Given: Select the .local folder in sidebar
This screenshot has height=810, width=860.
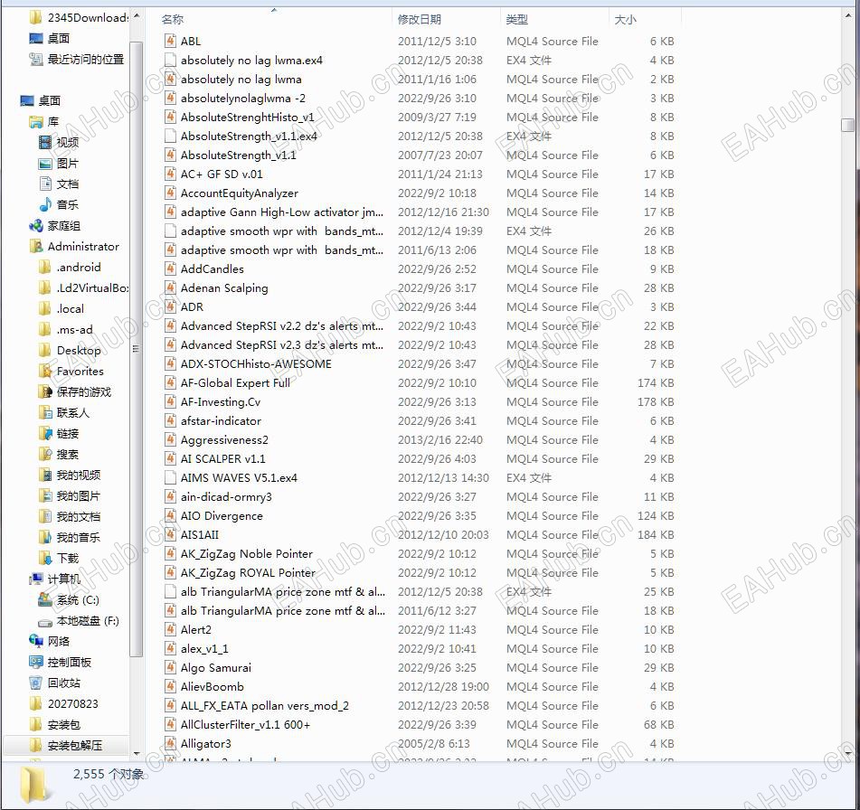Looking at the screenshot, I should [61, 309].
